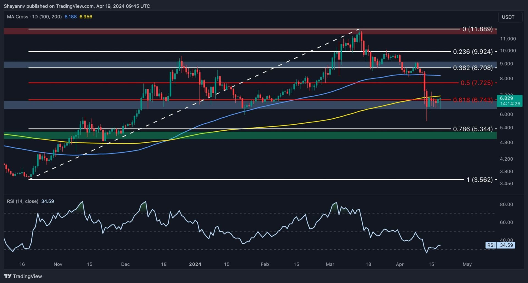Click the MA 100 value 8.188
528x283 pixels.
(71, 17)
